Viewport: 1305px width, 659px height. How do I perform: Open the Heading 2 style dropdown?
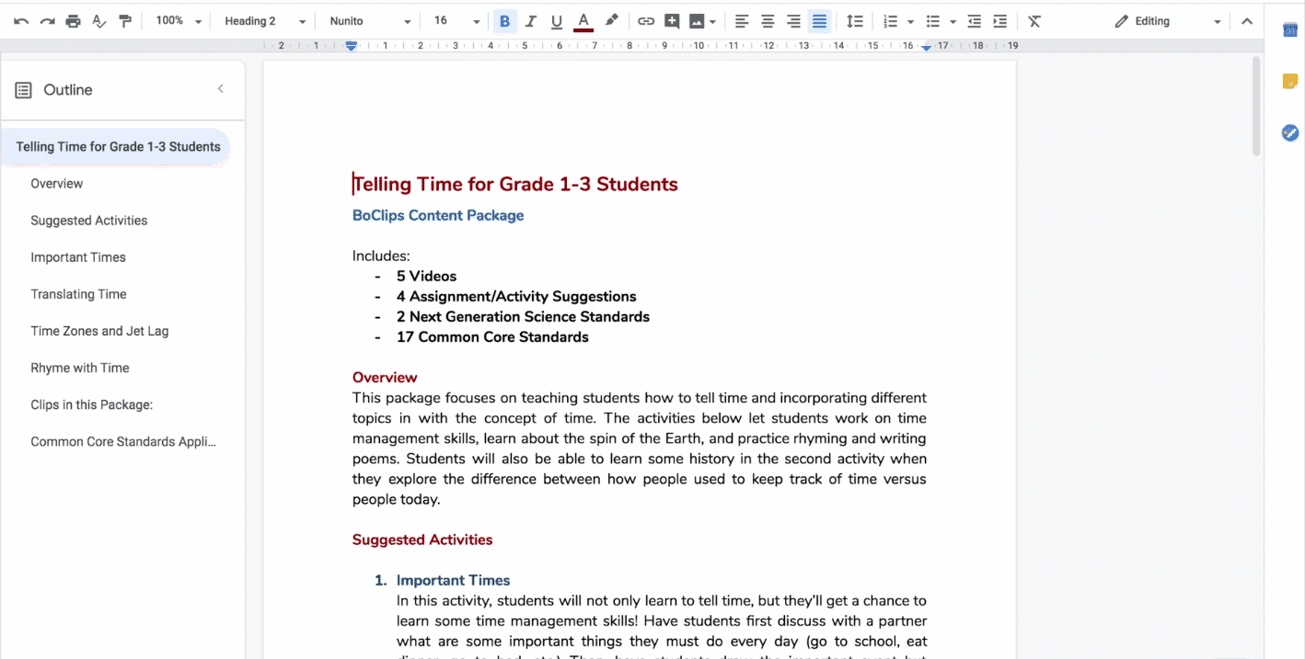click(x=264, y=21)
